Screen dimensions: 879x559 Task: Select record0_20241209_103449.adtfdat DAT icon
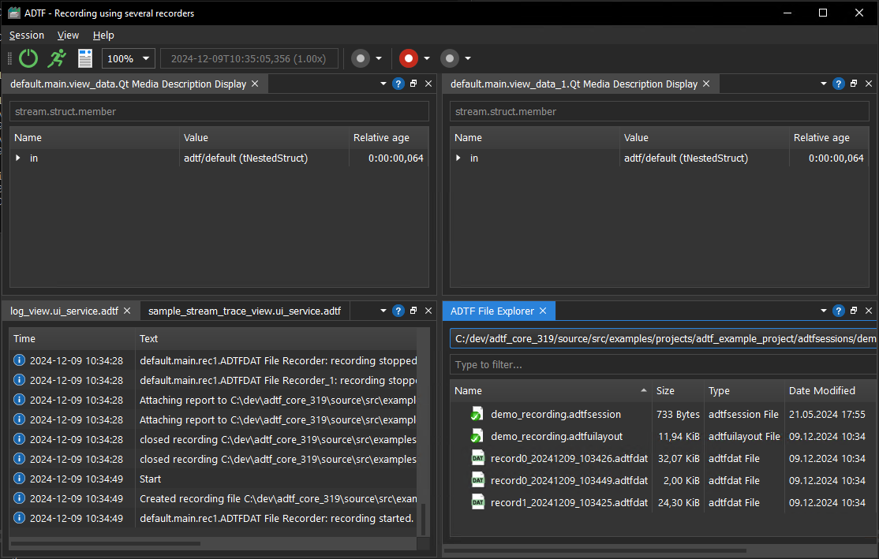[x=477, y=481]
